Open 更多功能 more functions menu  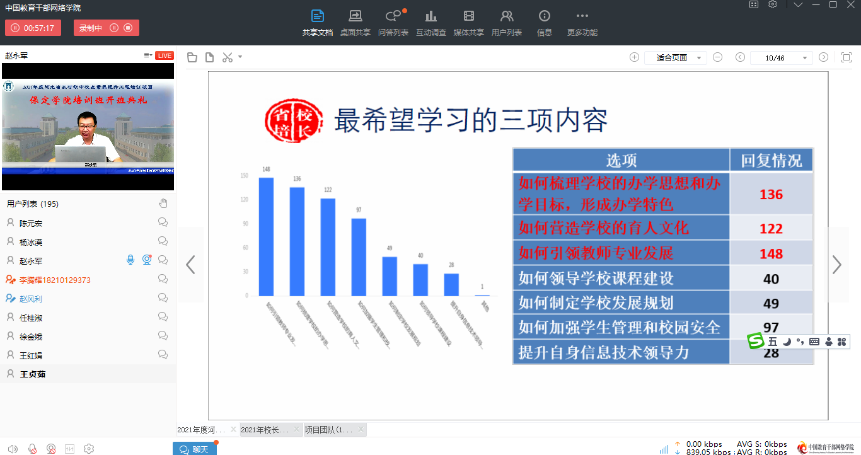(x=582, y=23)
